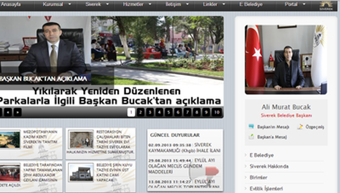Image resolution: width=340 pixels, height=193 pixels.
Task: Expand dropdown arrow next to Hizmetler
Action: (150, 5)
